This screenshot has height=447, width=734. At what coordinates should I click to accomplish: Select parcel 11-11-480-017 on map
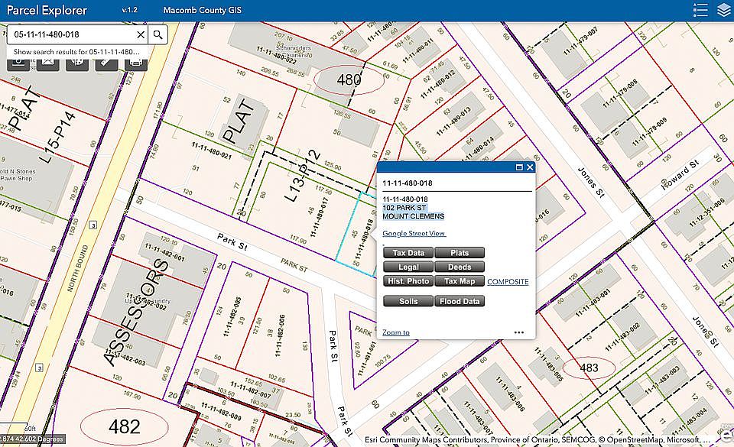321,216
